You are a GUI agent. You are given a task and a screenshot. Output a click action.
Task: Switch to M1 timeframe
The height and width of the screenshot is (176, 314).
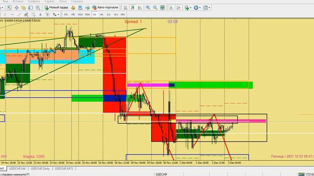coord(66,15)
